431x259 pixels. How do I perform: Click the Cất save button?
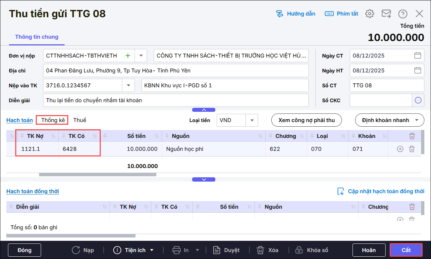(406, 250)
